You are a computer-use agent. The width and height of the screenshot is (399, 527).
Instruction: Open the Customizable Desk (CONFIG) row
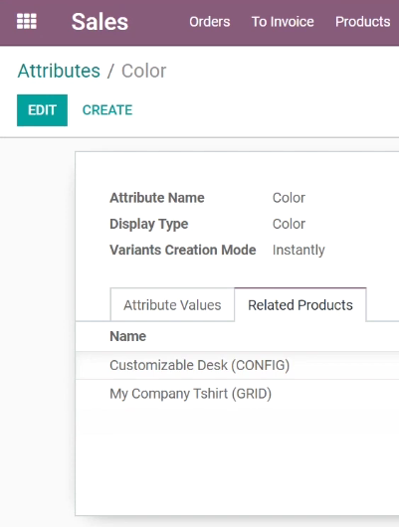237,365
